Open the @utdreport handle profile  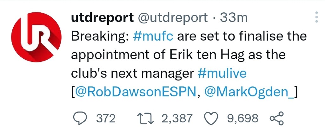click(172, 18)
